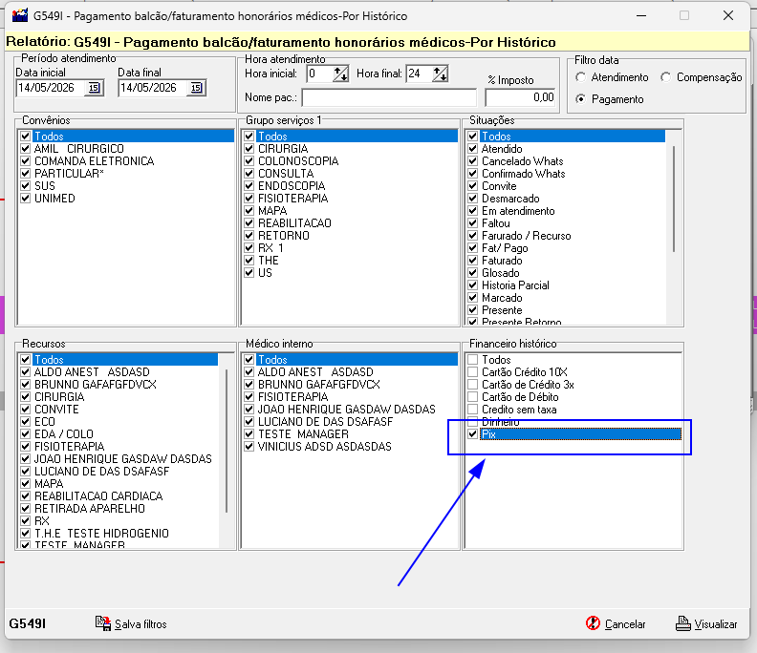Select the Compensação radio button
This screenshot has width=757, height=653.
666,77
